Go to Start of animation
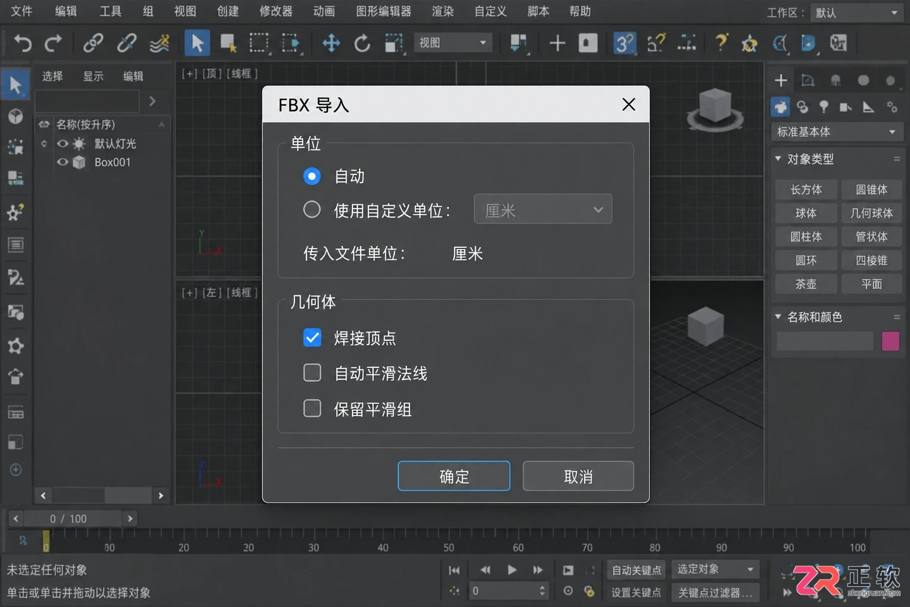Viewport: 910px width, 607px height. pos(454,570)
